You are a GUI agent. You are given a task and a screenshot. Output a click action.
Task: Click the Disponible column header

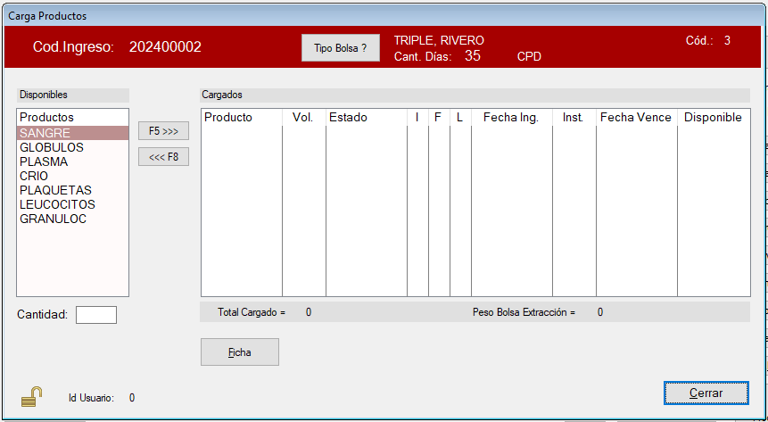tap(713, 118)
